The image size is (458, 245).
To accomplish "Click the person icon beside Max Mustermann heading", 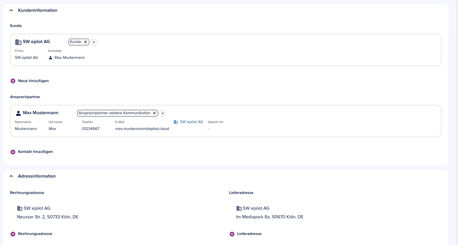I will pyautogui.click(x=18, y=113).
